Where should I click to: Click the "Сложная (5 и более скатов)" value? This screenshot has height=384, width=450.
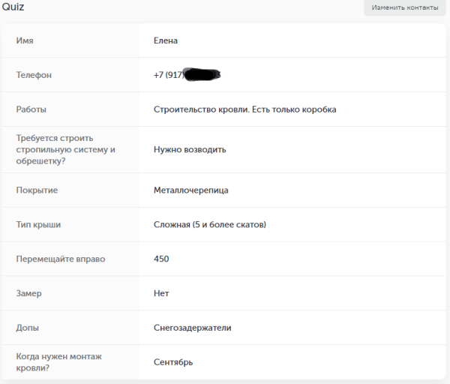click(209, 224)
